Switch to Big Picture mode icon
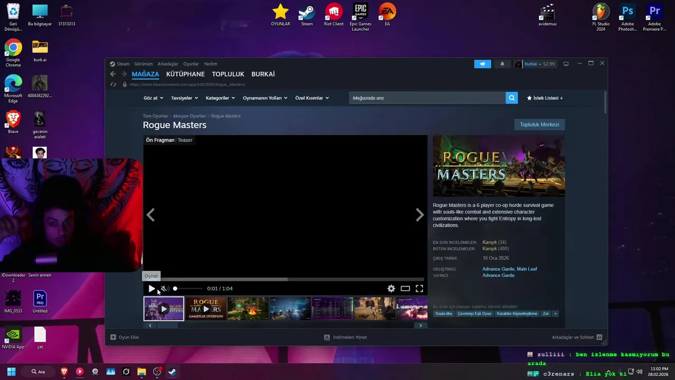This screenshot has width=675, height=380. click(x=566, y=64)
